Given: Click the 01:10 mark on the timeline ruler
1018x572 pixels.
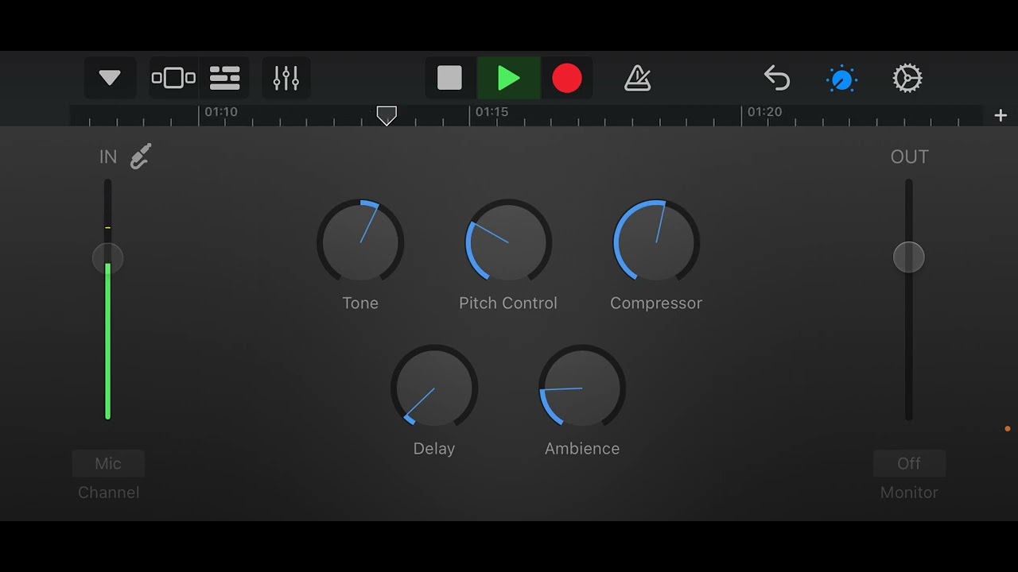Looking at the screenshot, I should pos(221,112).
